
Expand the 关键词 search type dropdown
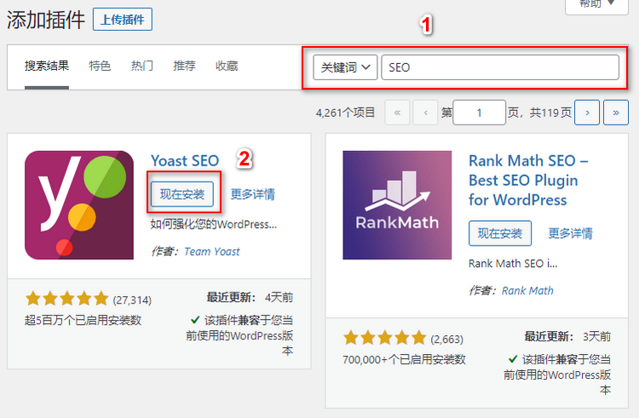[x=345, y=67]
